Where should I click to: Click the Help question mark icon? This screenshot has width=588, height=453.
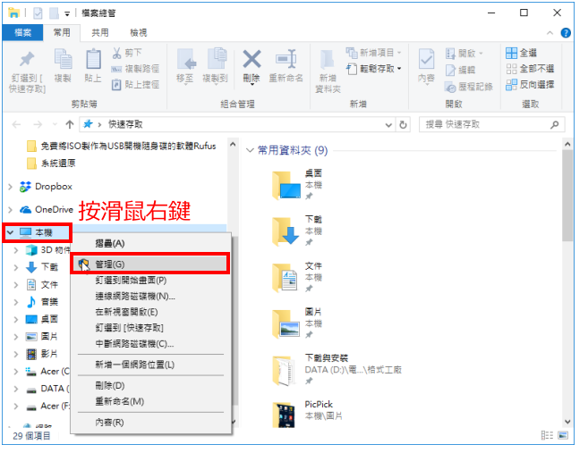(566, 33)
